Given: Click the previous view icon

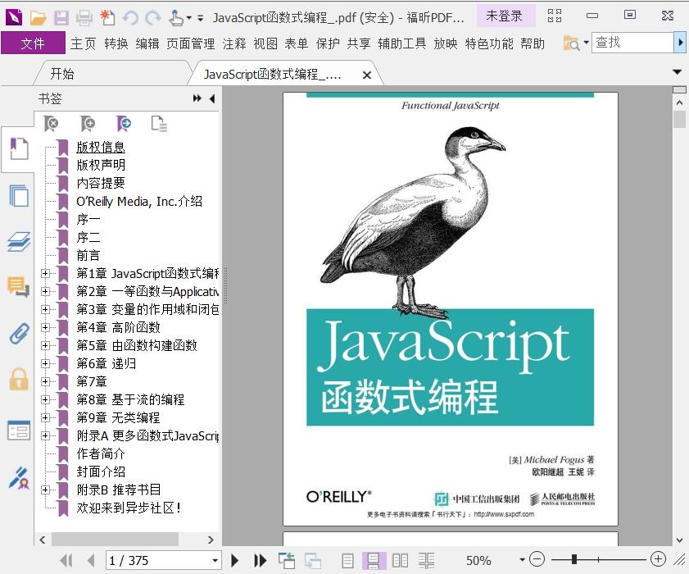Looking at the screenshot, I should pos(287,560).
